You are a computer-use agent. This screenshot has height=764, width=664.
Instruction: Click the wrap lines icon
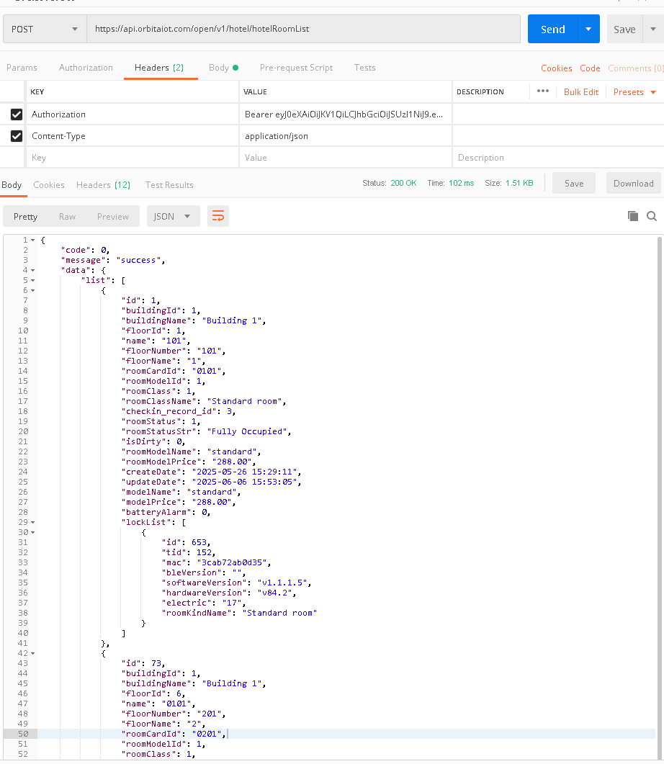point(218,216)
